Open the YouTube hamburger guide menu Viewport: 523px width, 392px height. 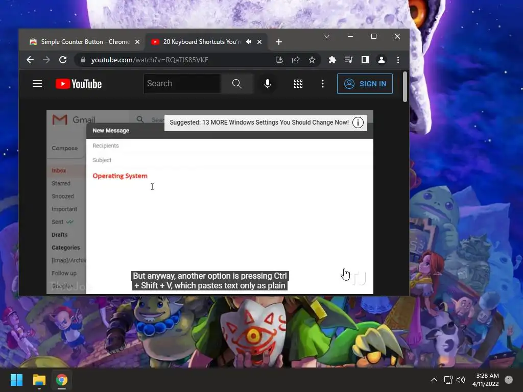point(37,84)
